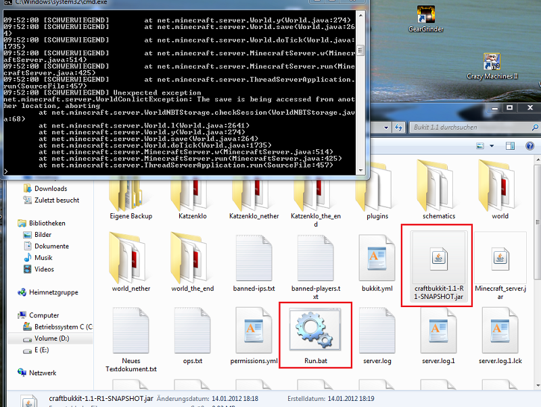
Task: Select the banned-ips.txt file
Action: click(x=254, y=263)
